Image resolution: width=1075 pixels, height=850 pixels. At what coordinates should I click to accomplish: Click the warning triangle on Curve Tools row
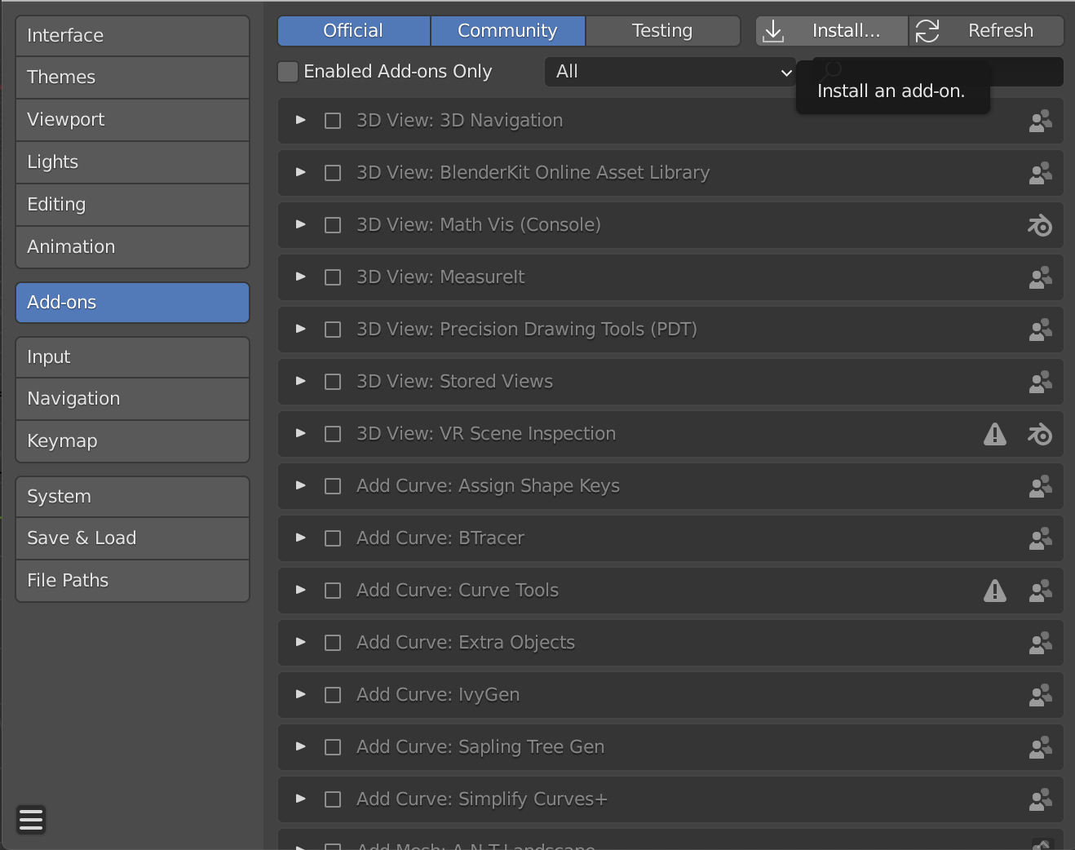(x=995, y=591)
